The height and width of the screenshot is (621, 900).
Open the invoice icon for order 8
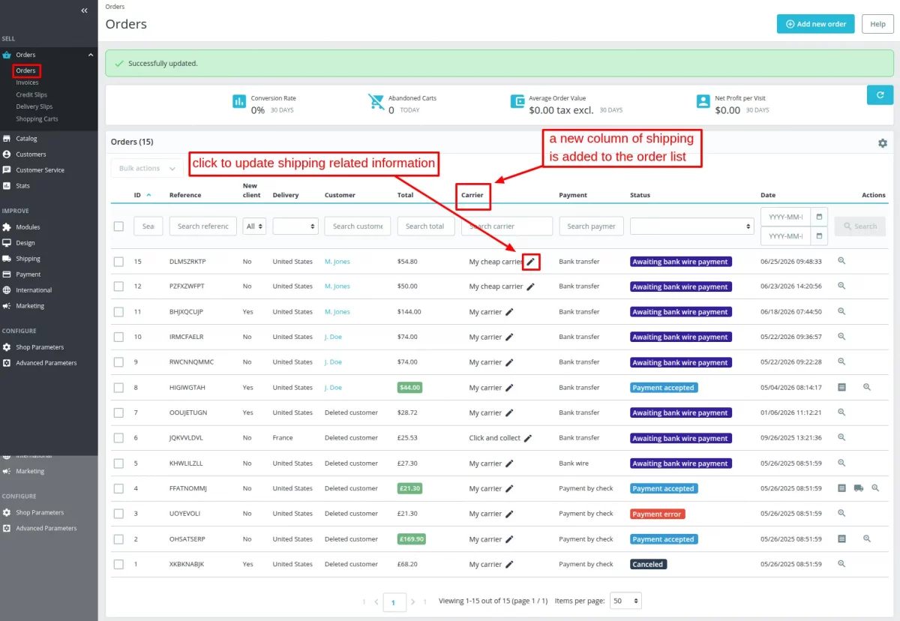841,387
